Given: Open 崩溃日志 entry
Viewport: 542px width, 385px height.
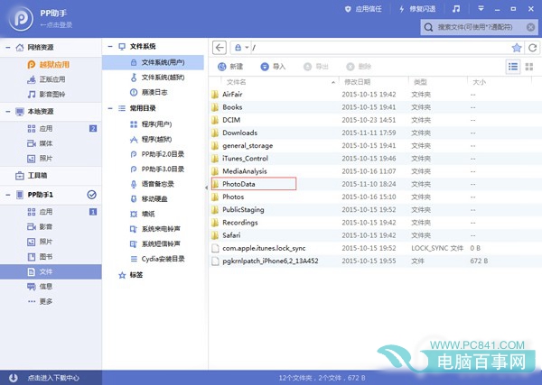Looking at the screenshot, I should click(149, 92).
